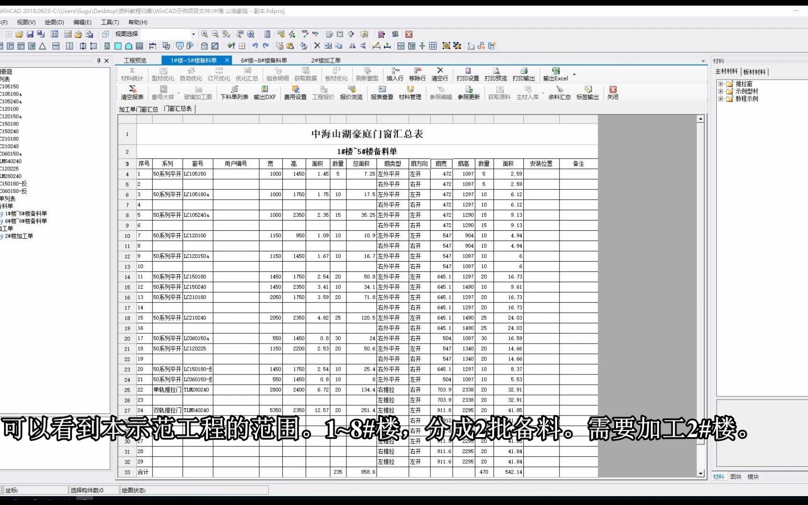Expand the 推拉窗 folder in material tree
The height and width of the screenshot is (505, 808).
click(721, 84)
